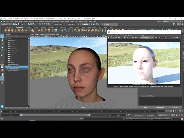The image size is (184, 138).
Task: Click the New Scene icon in status line
Action: 14,24
